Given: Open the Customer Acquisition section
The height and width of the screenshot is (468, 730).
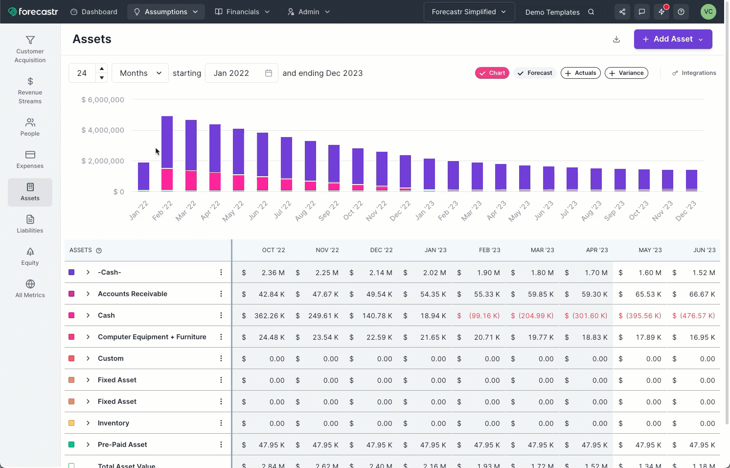Looking at the screenshot, I should tap(30, 48).
